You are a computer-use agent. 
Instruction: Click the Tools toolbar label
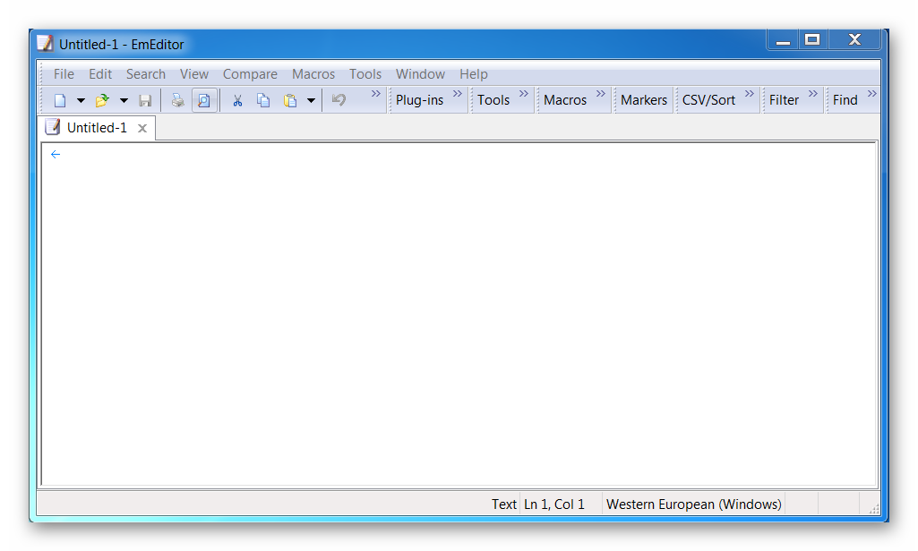(x=493, y=100)
